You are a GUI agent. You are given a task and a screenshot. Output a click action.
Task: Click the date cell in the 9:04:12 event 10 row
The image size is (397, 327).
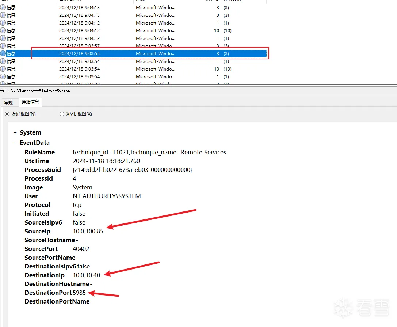coord(80,30)
